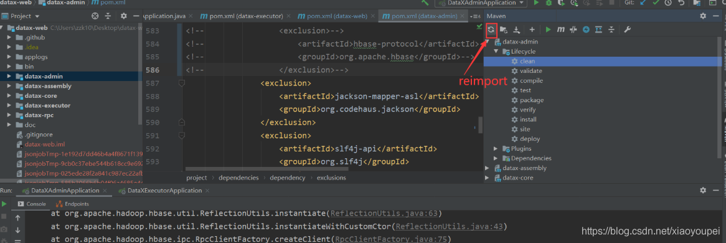The height and width of the screenshot is (243, 726).
Task: Click the Up the Stack Trace arrow
Action: (17, 218)
